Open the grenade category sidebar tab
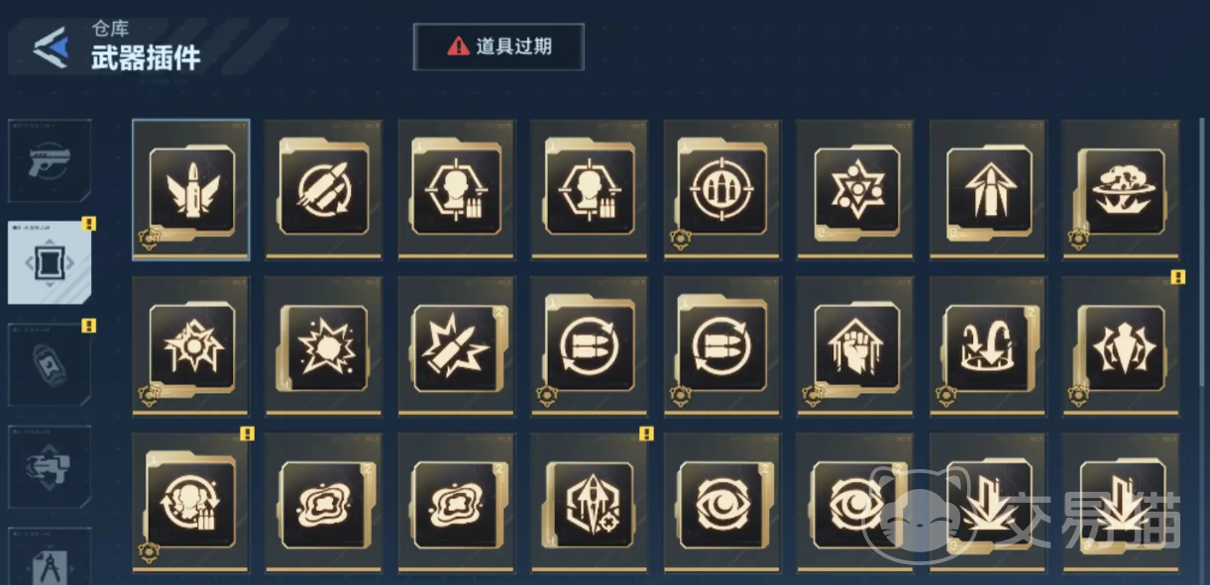 point(50,364)
